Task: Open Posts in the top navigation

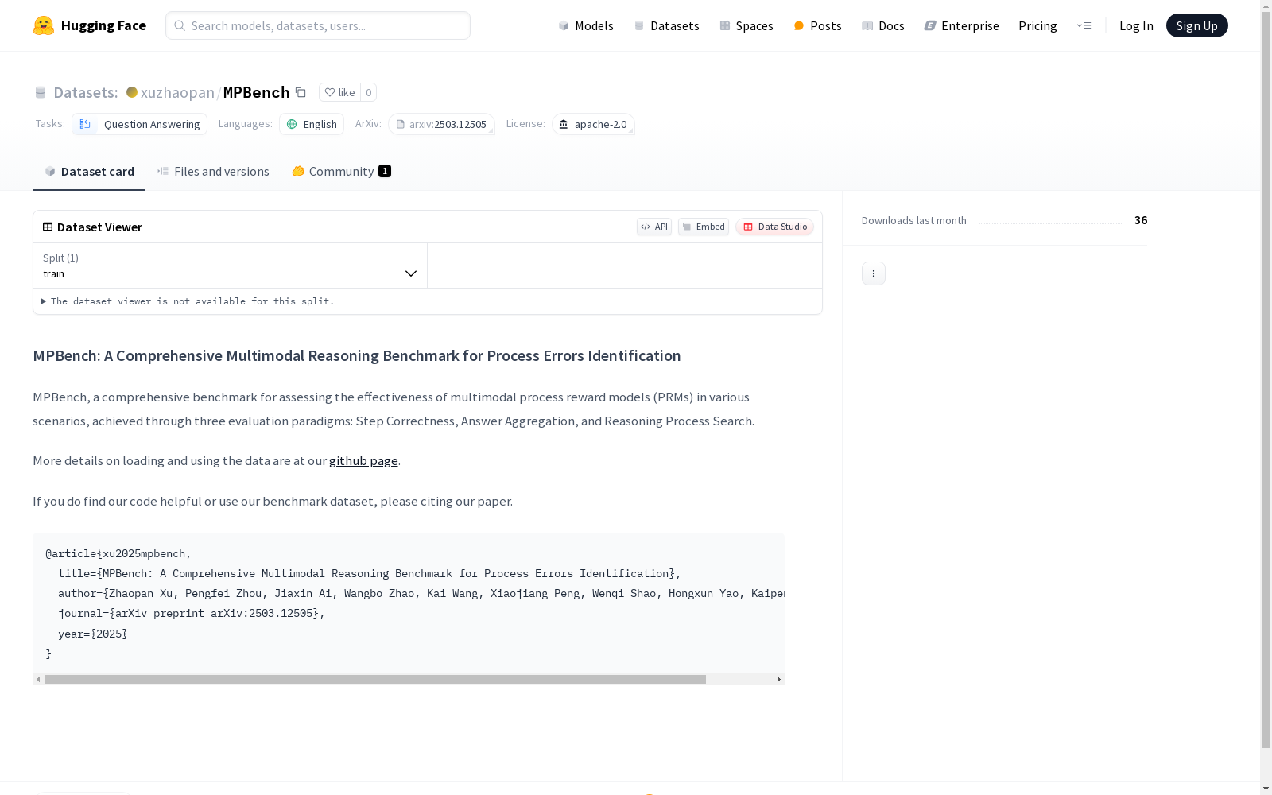Action: click(817, 25)
